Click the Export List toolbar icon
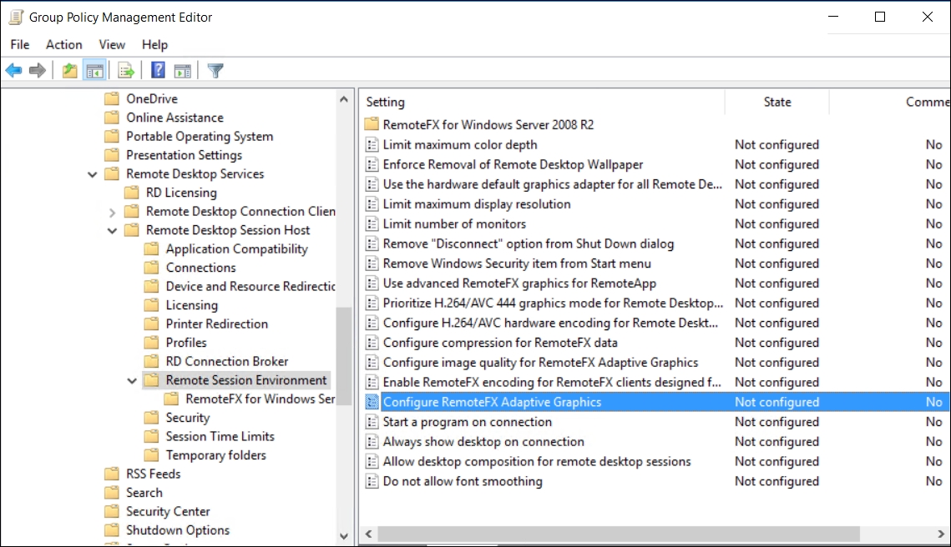Screen dimensions: 951x547 pyautogui.click(x=126, y=71)
